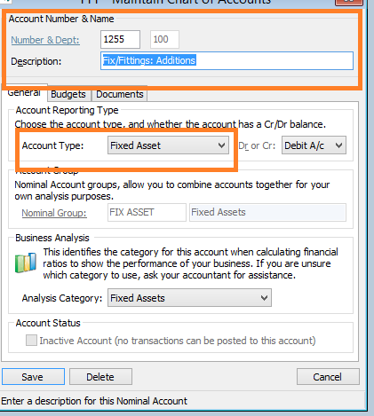
Task: Click the FIX ASSET nominal group code field
Action: (147, 212)
